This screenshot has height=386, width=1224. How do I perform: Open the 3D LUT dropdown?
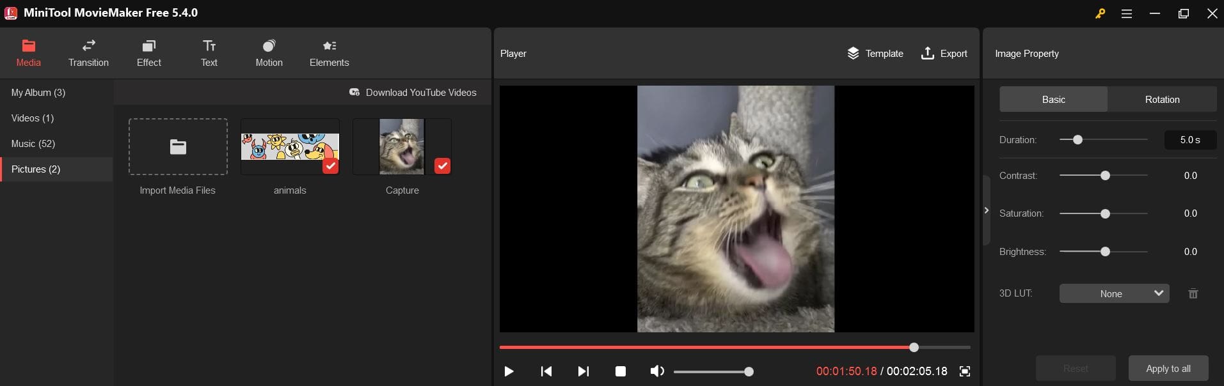pos(1114,293)
